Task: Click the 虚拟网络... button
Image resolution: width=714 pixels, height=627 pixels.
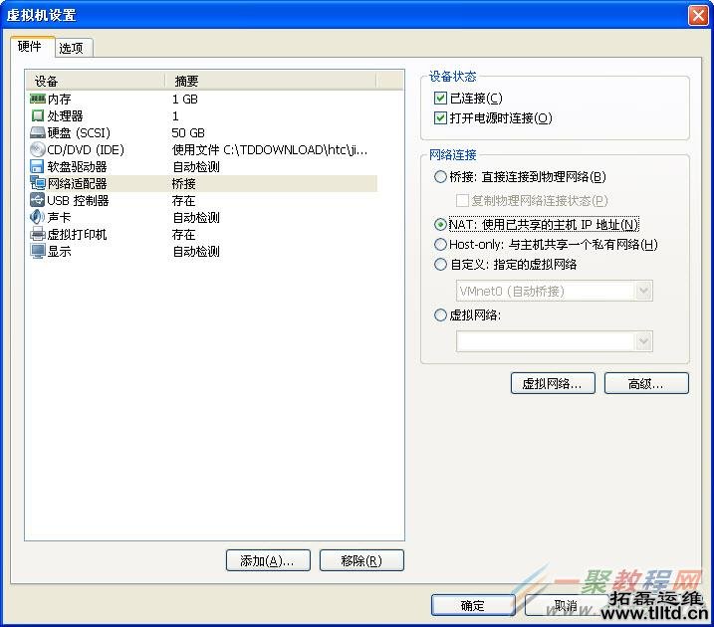Action: pyautogui.click(x=553, y=383)
